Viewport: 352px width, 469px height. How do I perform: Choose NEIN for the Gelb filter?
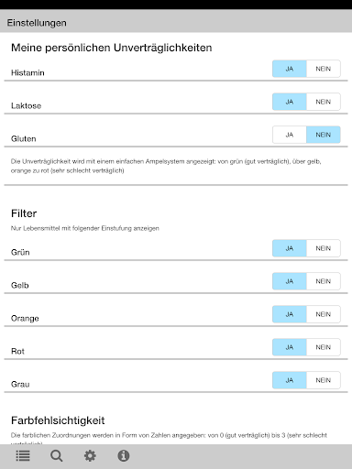point(324,281)
